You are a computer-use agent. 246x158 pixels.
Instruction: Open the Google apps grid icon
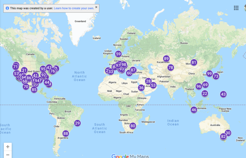coord(236,8)
